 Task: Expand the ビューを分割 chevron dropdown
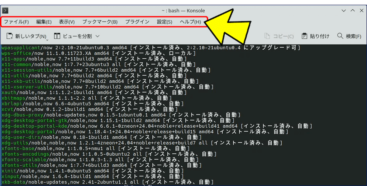[x=97, y=36]
